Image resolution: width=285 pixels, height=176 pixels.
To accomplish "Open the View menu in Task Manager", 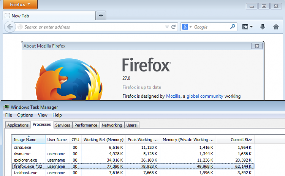I will 43,115.
